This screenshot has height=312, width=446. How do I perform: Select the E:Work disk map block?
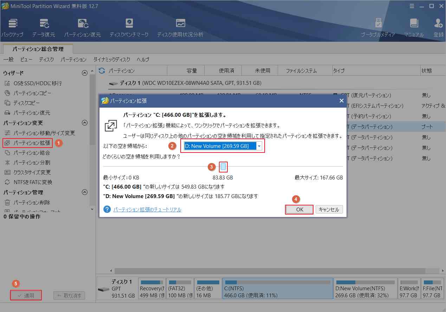pos(409,289)
